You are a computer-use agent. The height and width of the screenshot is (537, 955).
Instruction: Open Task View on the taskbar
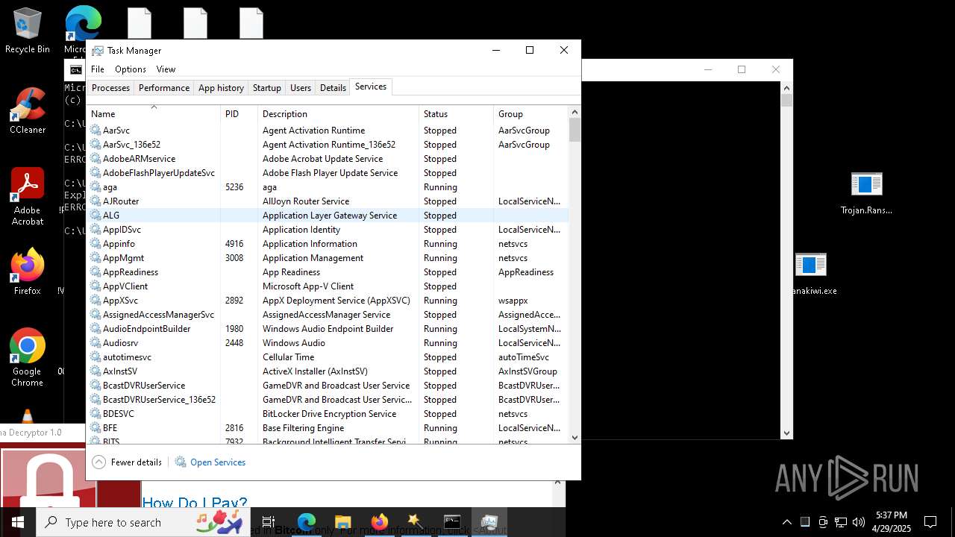269,522
